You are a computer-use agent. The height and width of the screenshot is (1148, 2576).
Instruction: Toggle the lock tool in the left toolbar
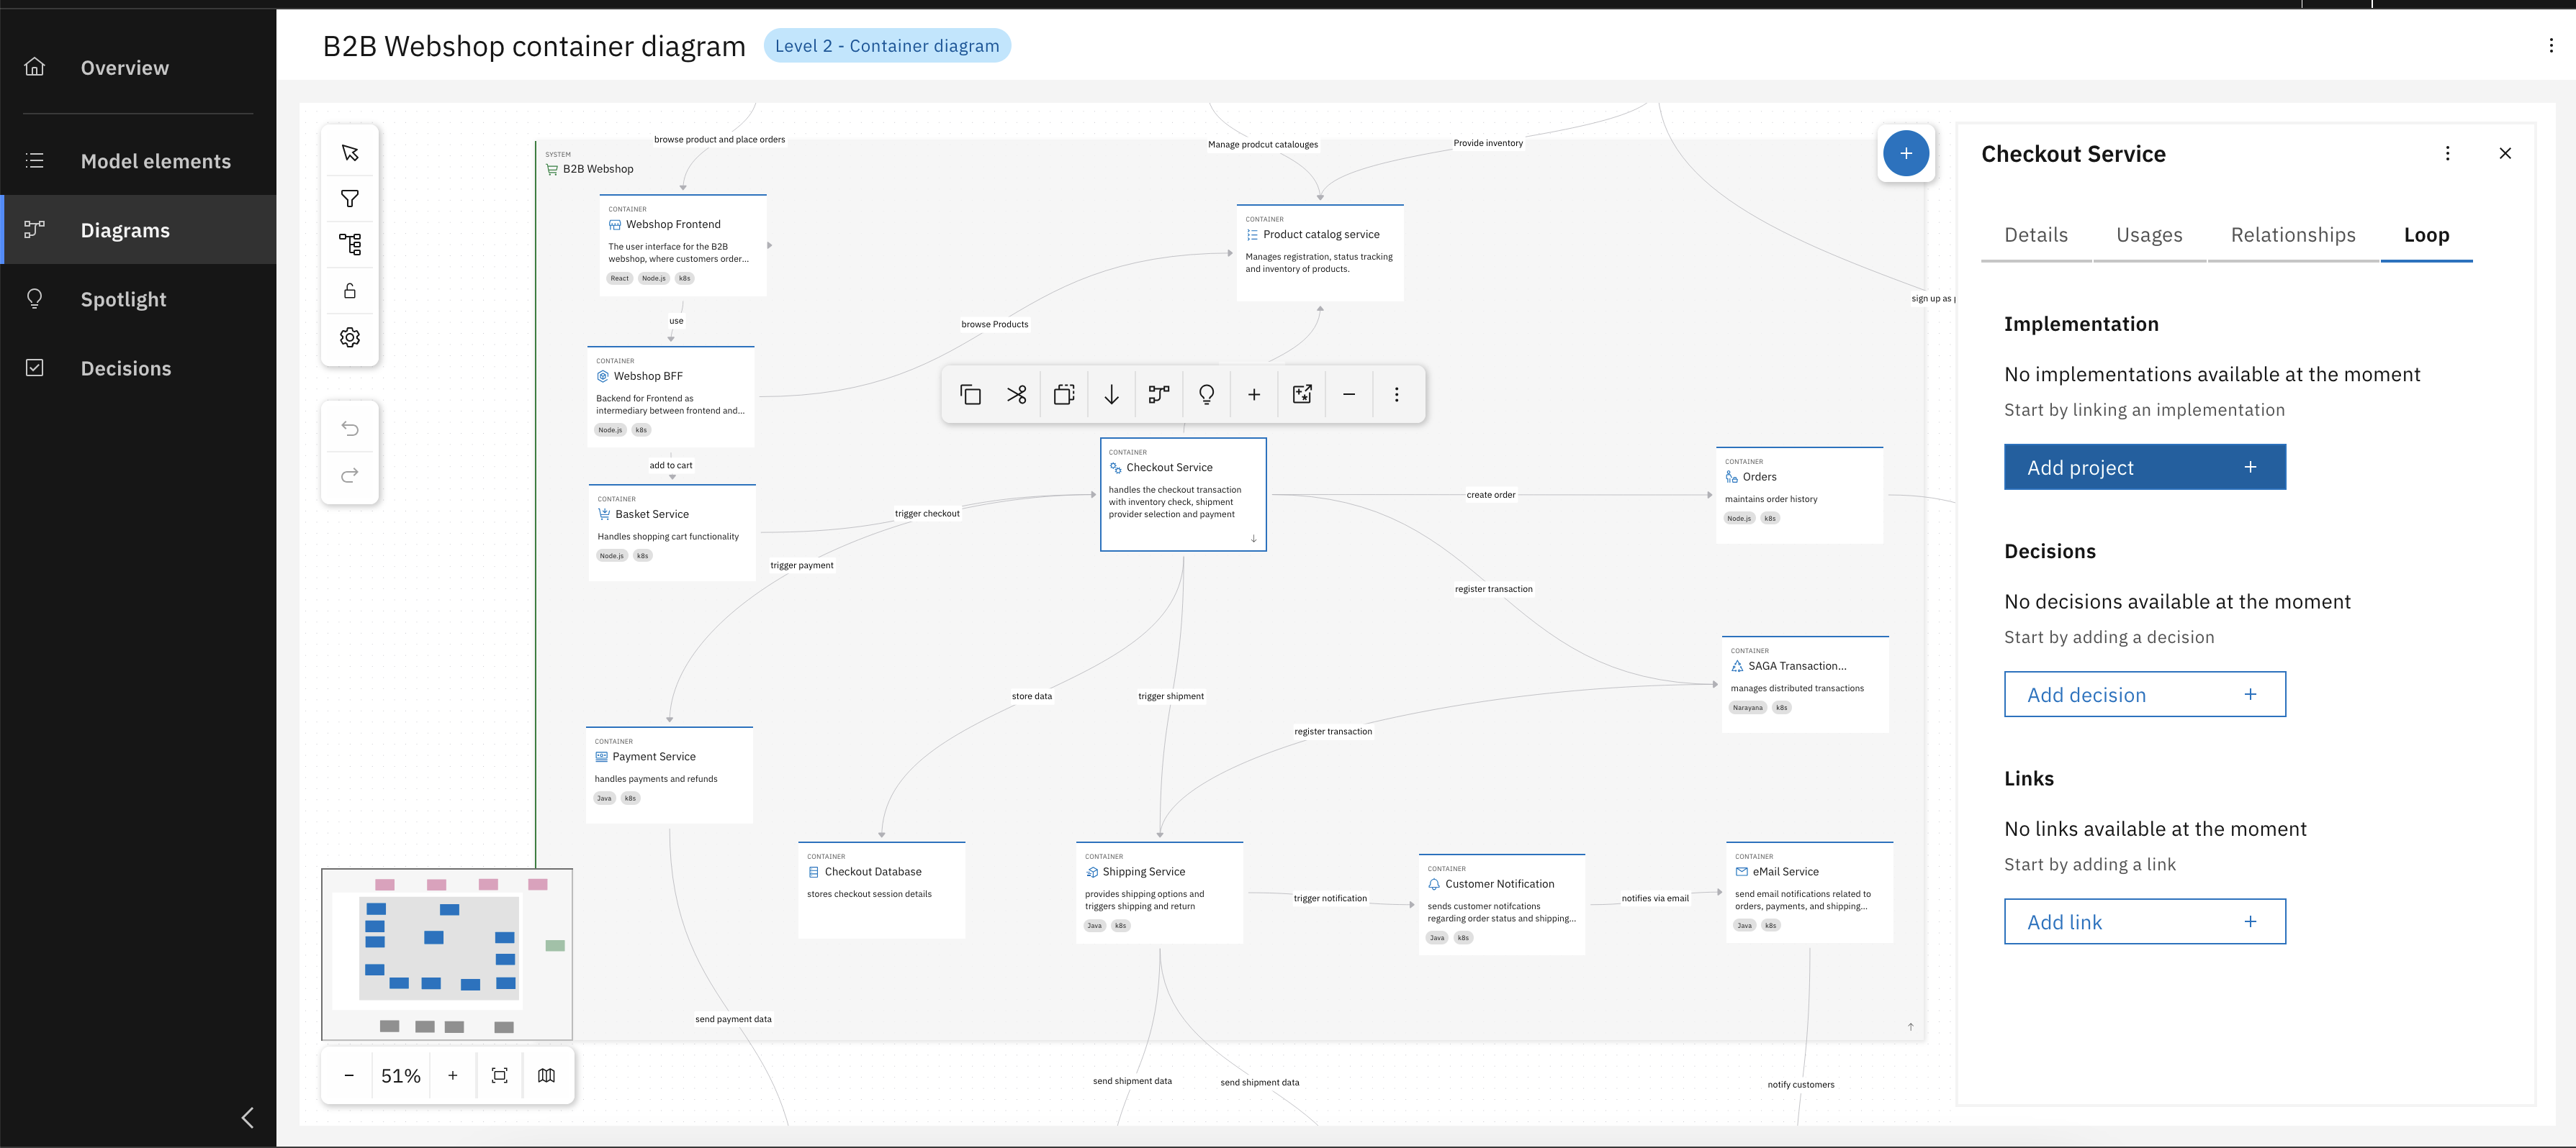349,290
